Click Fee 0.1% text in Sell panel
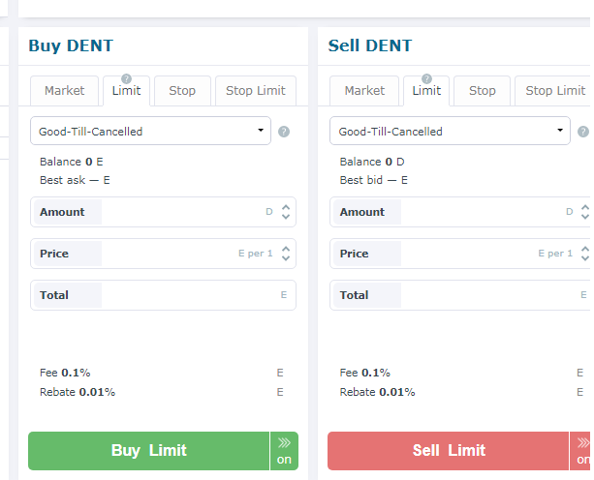The height and width of the screenshot is (480, 594). tap(364, 373)
